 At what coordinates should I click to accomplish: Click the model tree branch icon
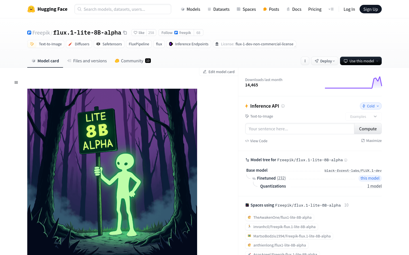click(x=247, y=160)
